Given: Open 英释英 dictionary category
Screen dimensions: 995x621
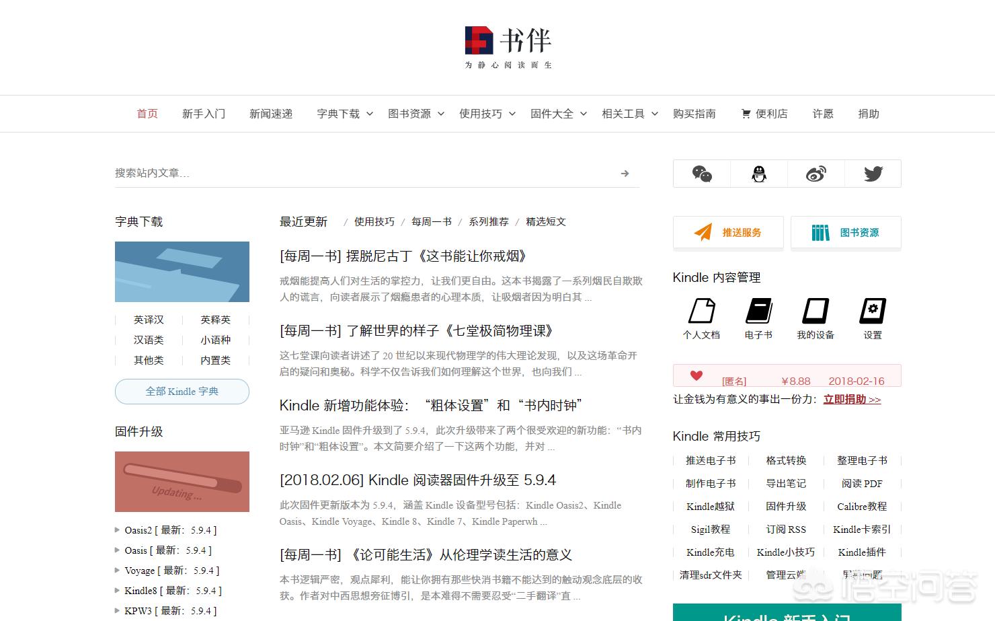Looking at the screenshot, I should 215,320.
